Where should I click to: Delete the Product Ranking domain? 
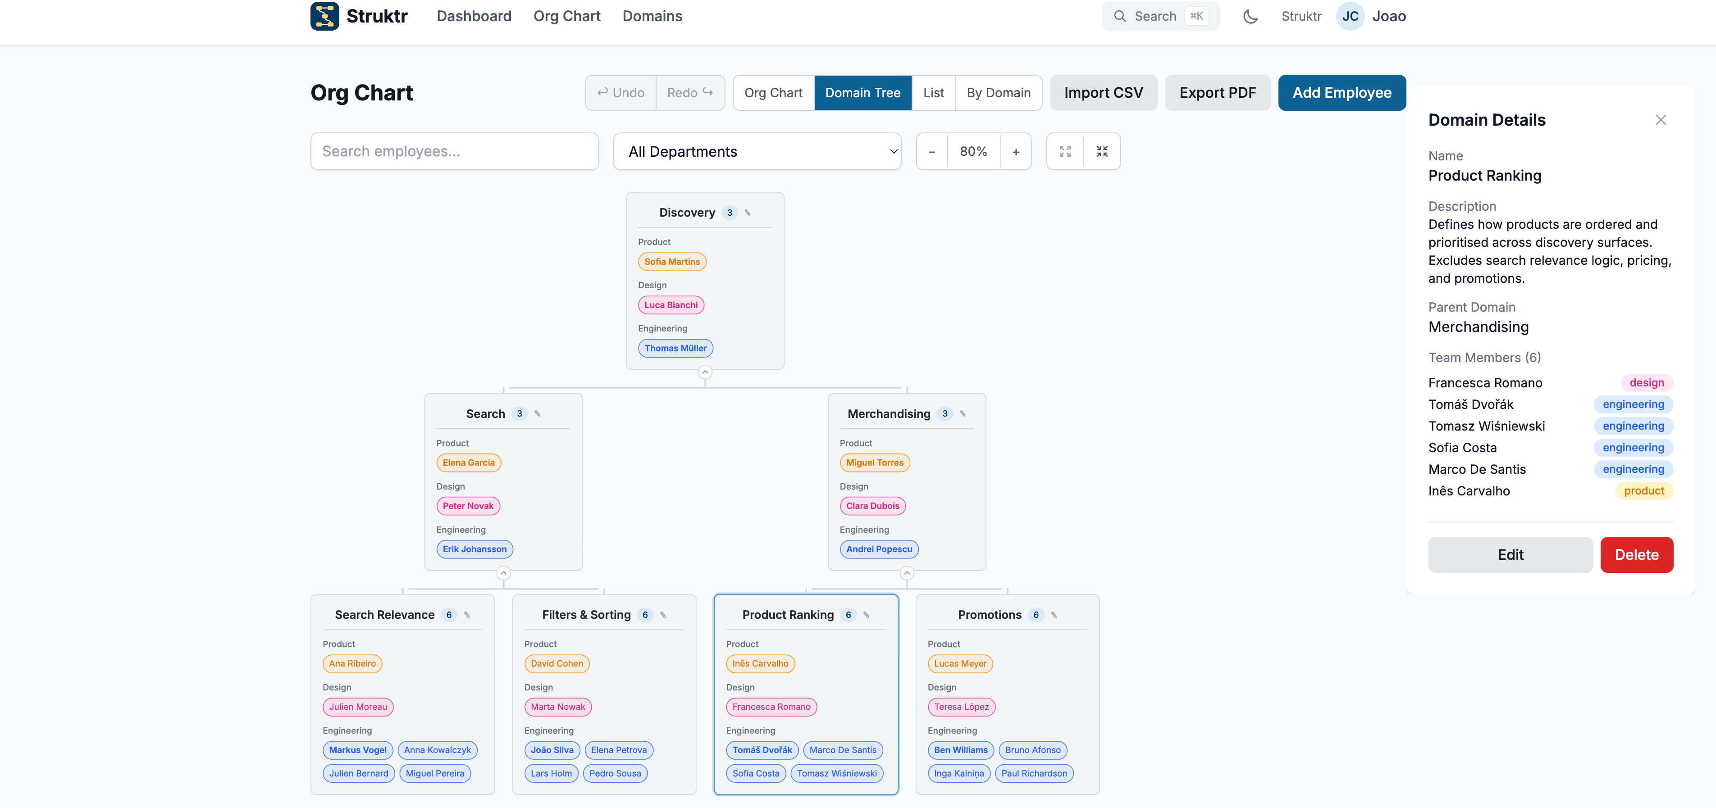click(1637, 554)
